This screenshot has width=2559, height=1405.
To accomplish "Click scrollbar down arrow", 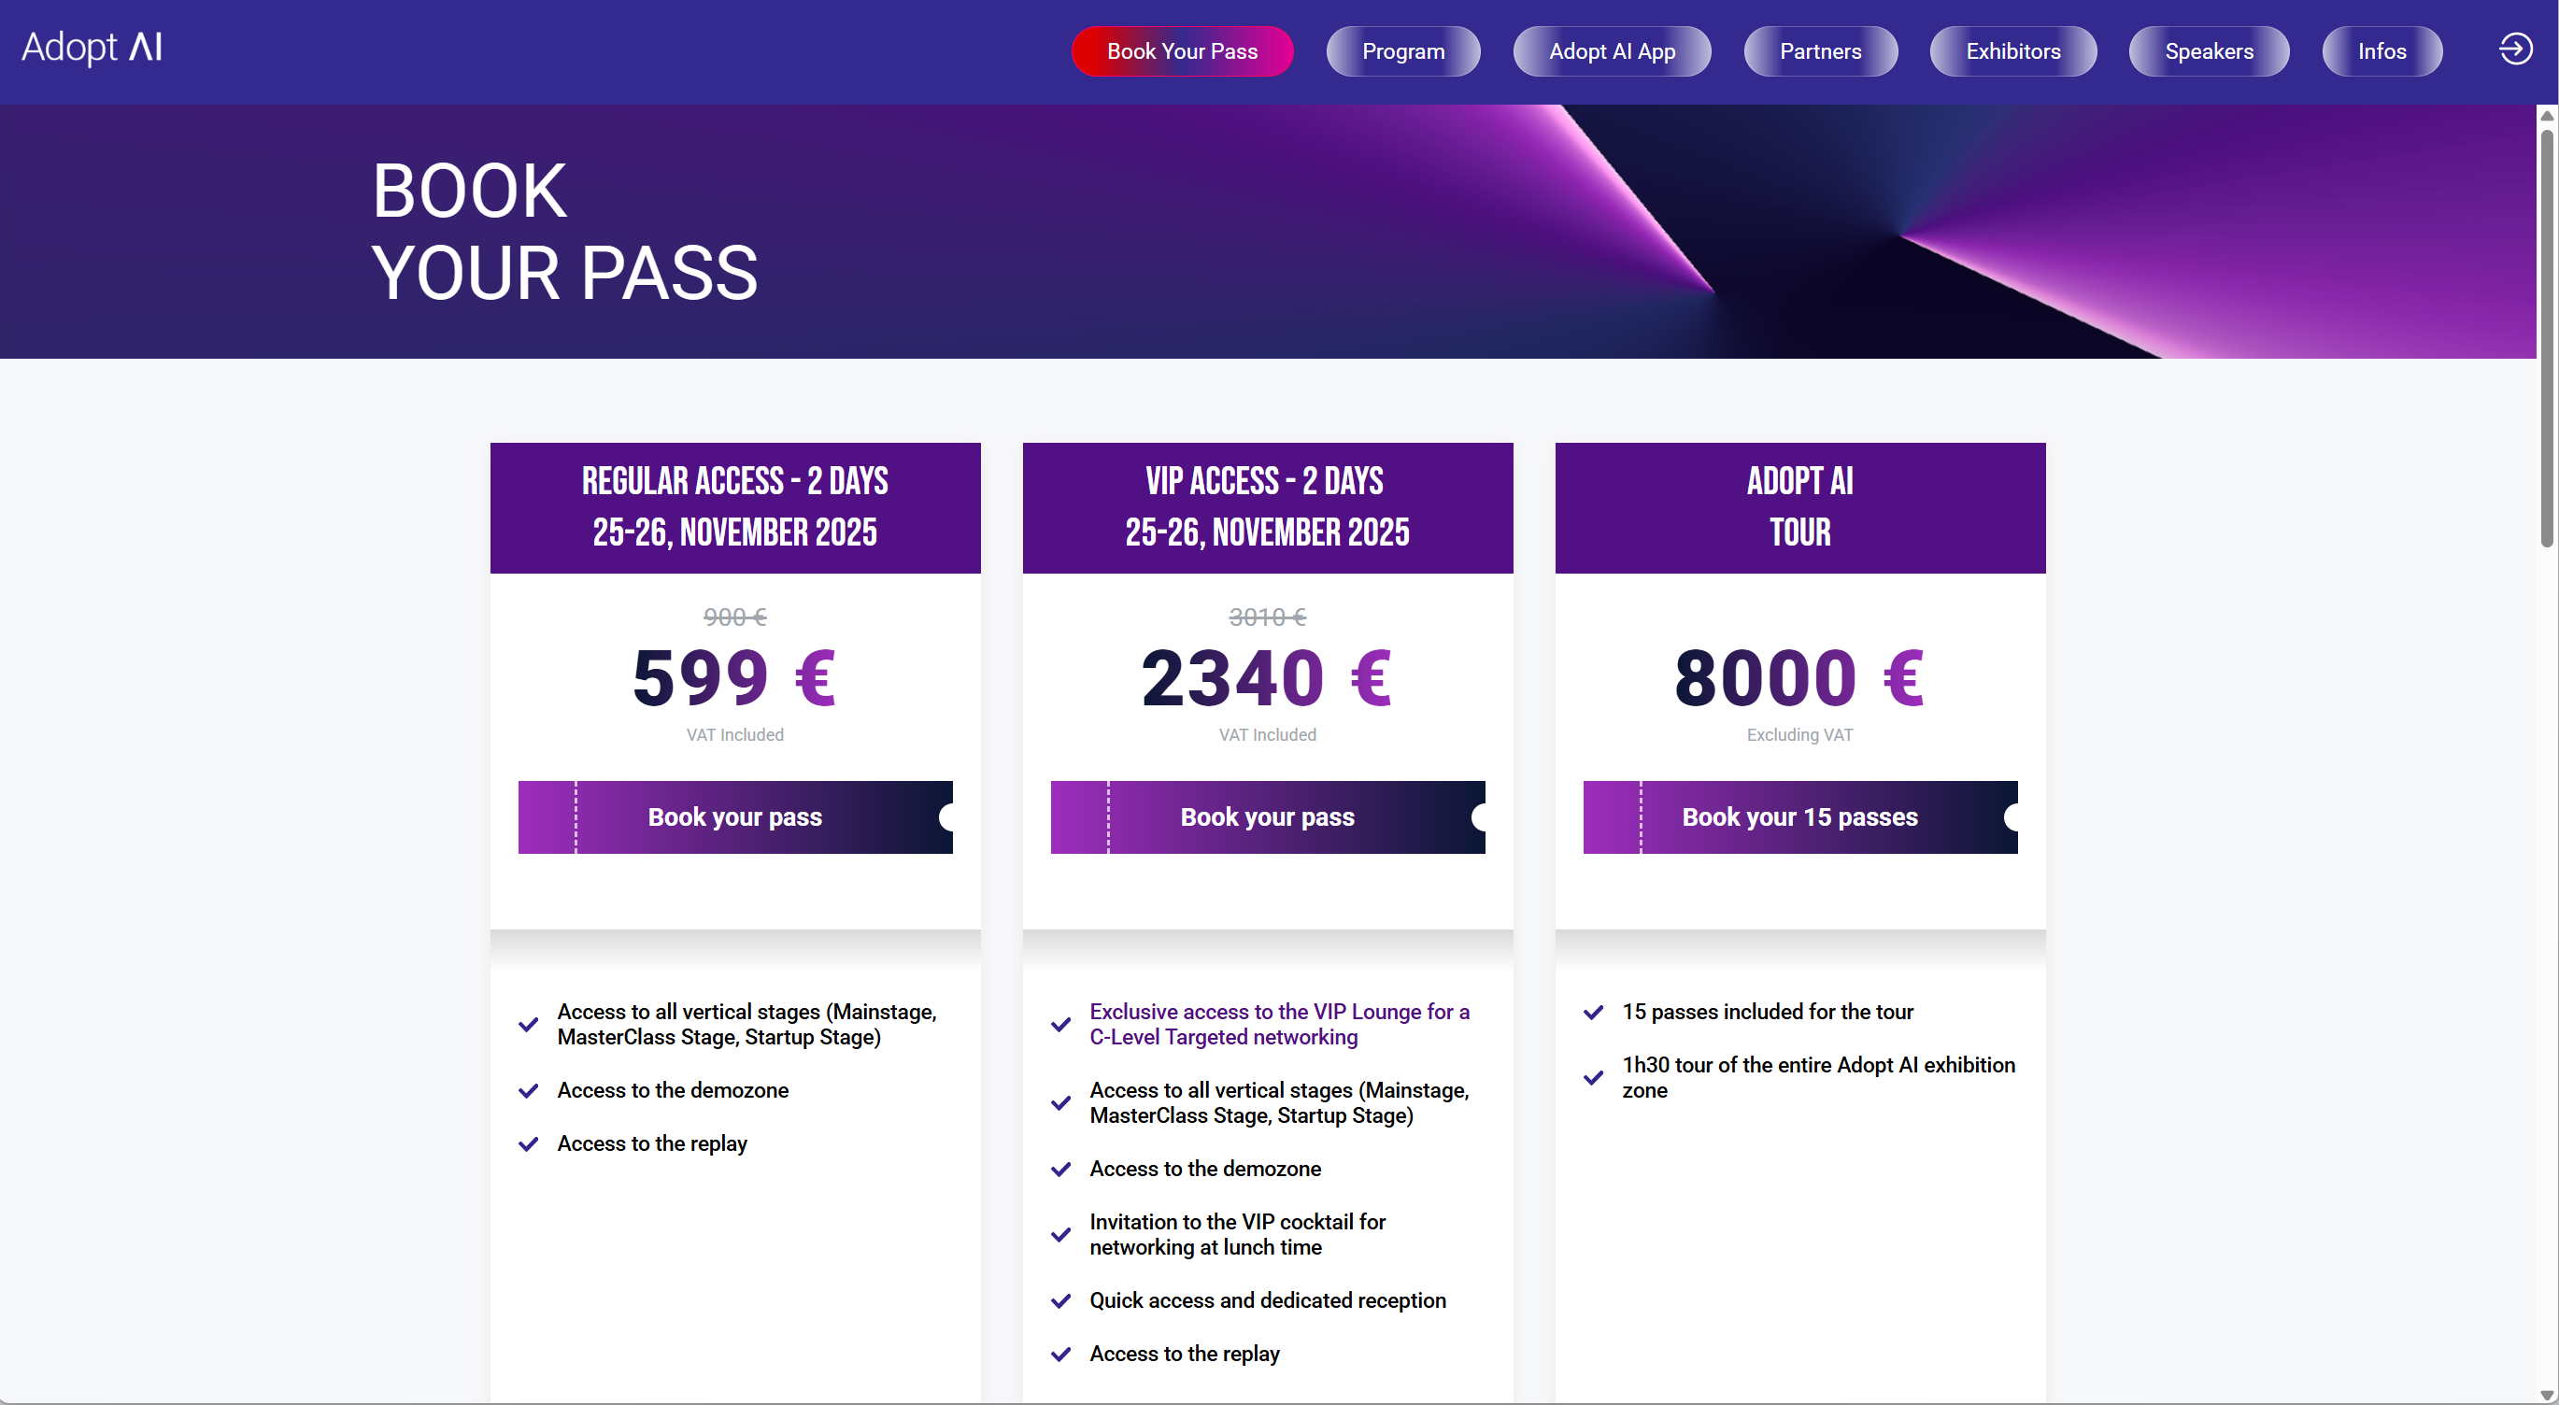I will coord(2547,1395).
